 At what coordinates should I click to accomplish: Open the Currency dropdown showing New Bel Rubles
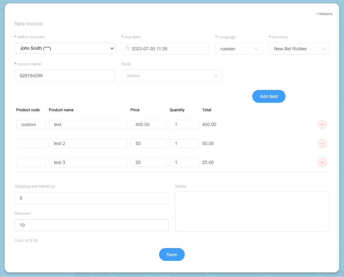click(x=299, y=49)
